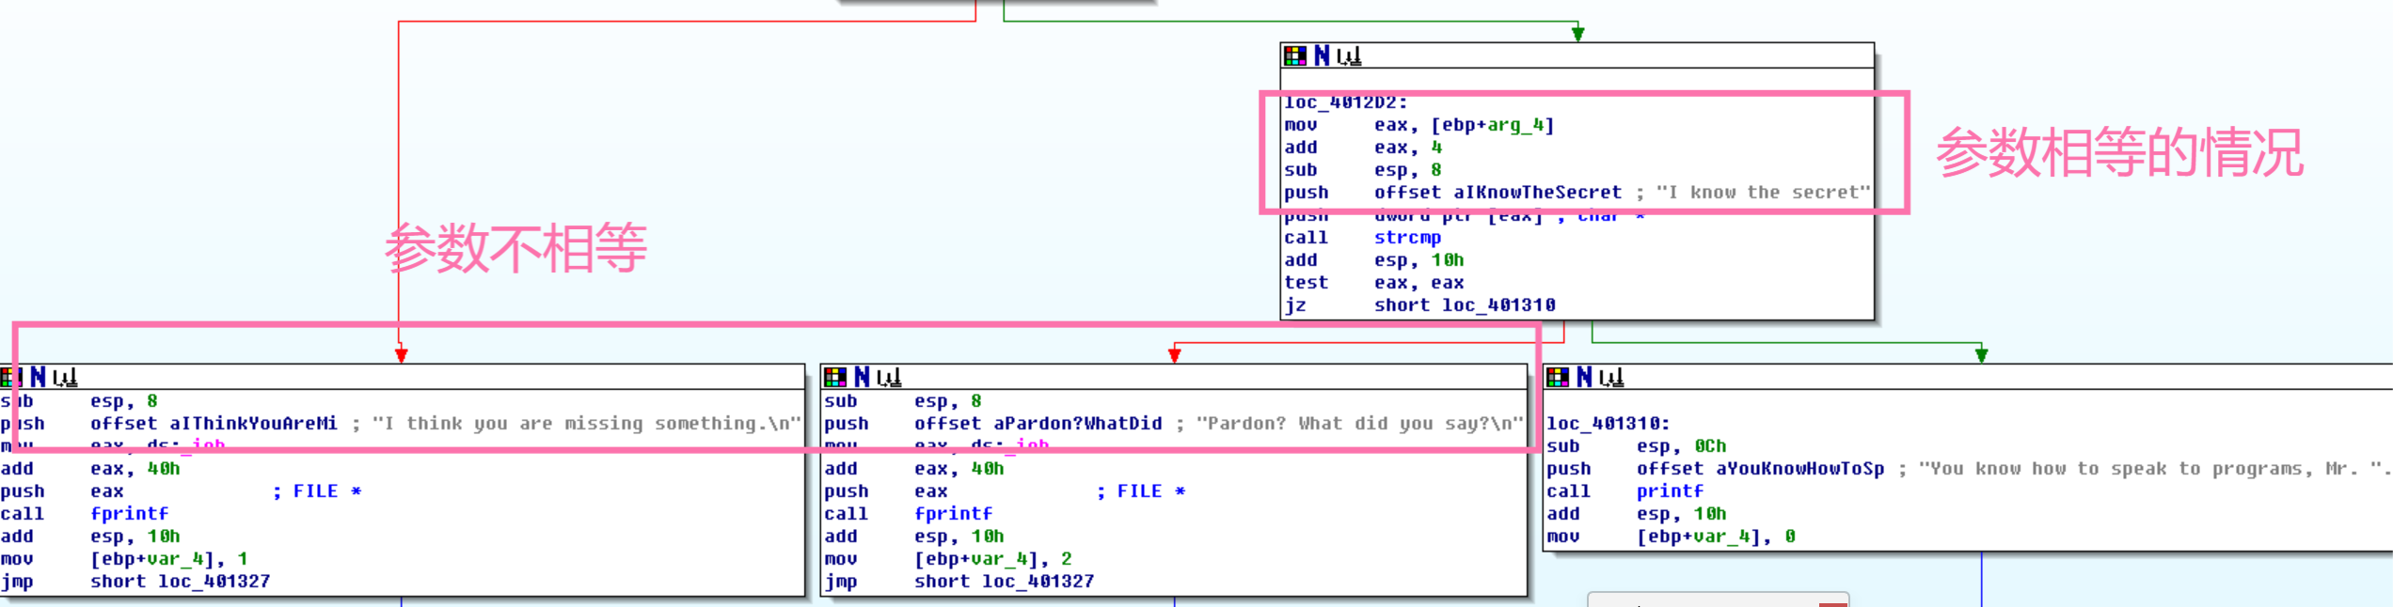2393x607 pixels.
Task: Click the 'jz short loc_401310' jump
Action: 1419,305
